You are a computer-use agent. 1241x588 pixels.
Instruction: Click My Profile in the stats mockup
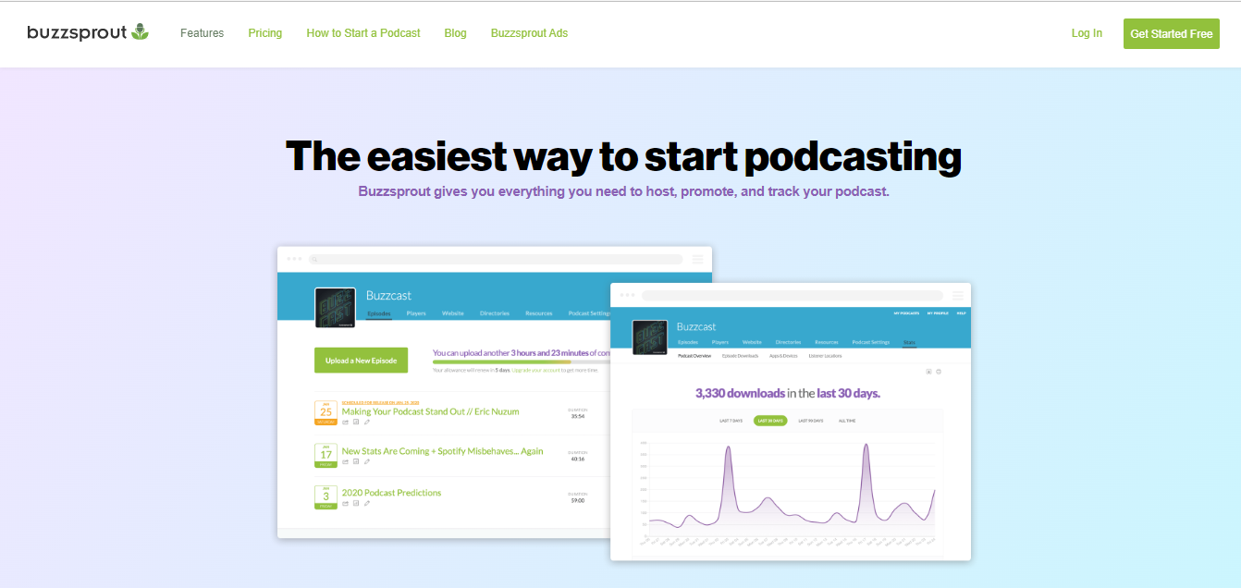click(936, 313)
